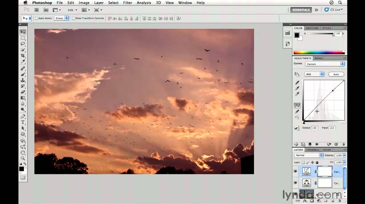The image size is (365, 204).
Task: Open the layer Fill slider dropdown
Action: point(344,162)
